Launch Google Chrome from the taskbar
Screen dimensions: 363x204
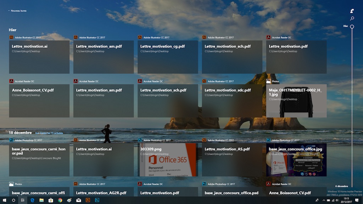click(x=60, y=200)
